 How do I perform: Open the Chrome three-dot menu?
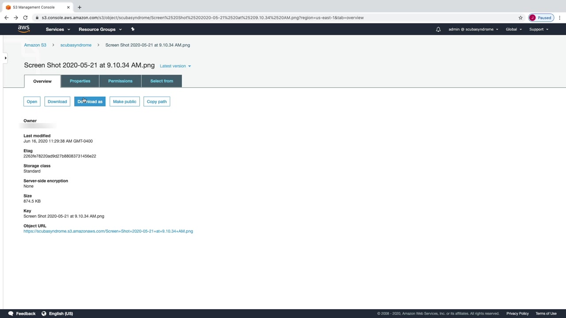pos(560,18)
